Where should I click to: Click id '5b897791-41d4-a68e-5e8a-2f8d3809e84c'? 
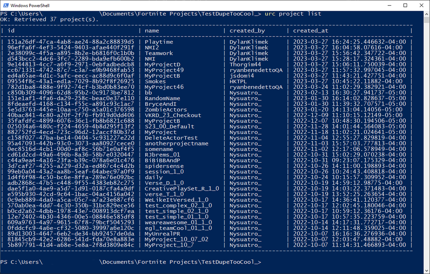71,245
